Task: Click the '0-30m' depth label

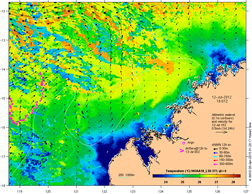Action: [x=223, y=149]
